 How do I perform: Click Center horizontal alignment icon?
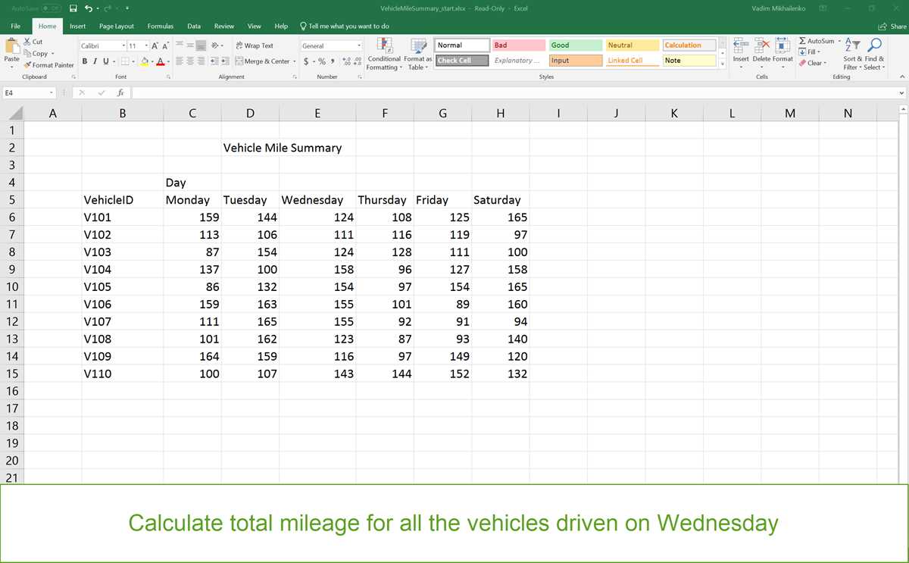[x=191, y=61]
